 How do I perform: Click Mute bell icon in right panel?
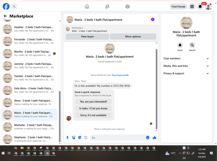tap(180, 45)
